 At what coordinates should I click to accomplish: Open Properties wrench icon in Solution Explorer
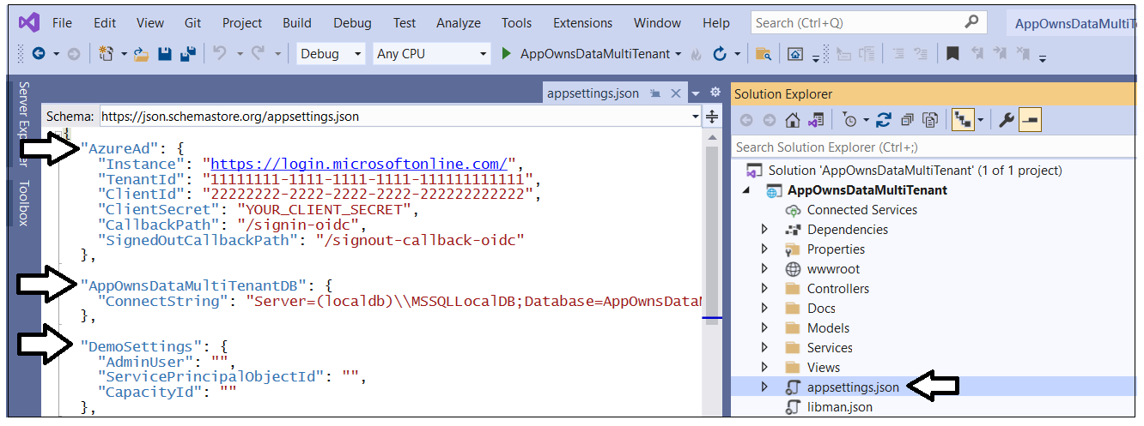(1007, 120)
